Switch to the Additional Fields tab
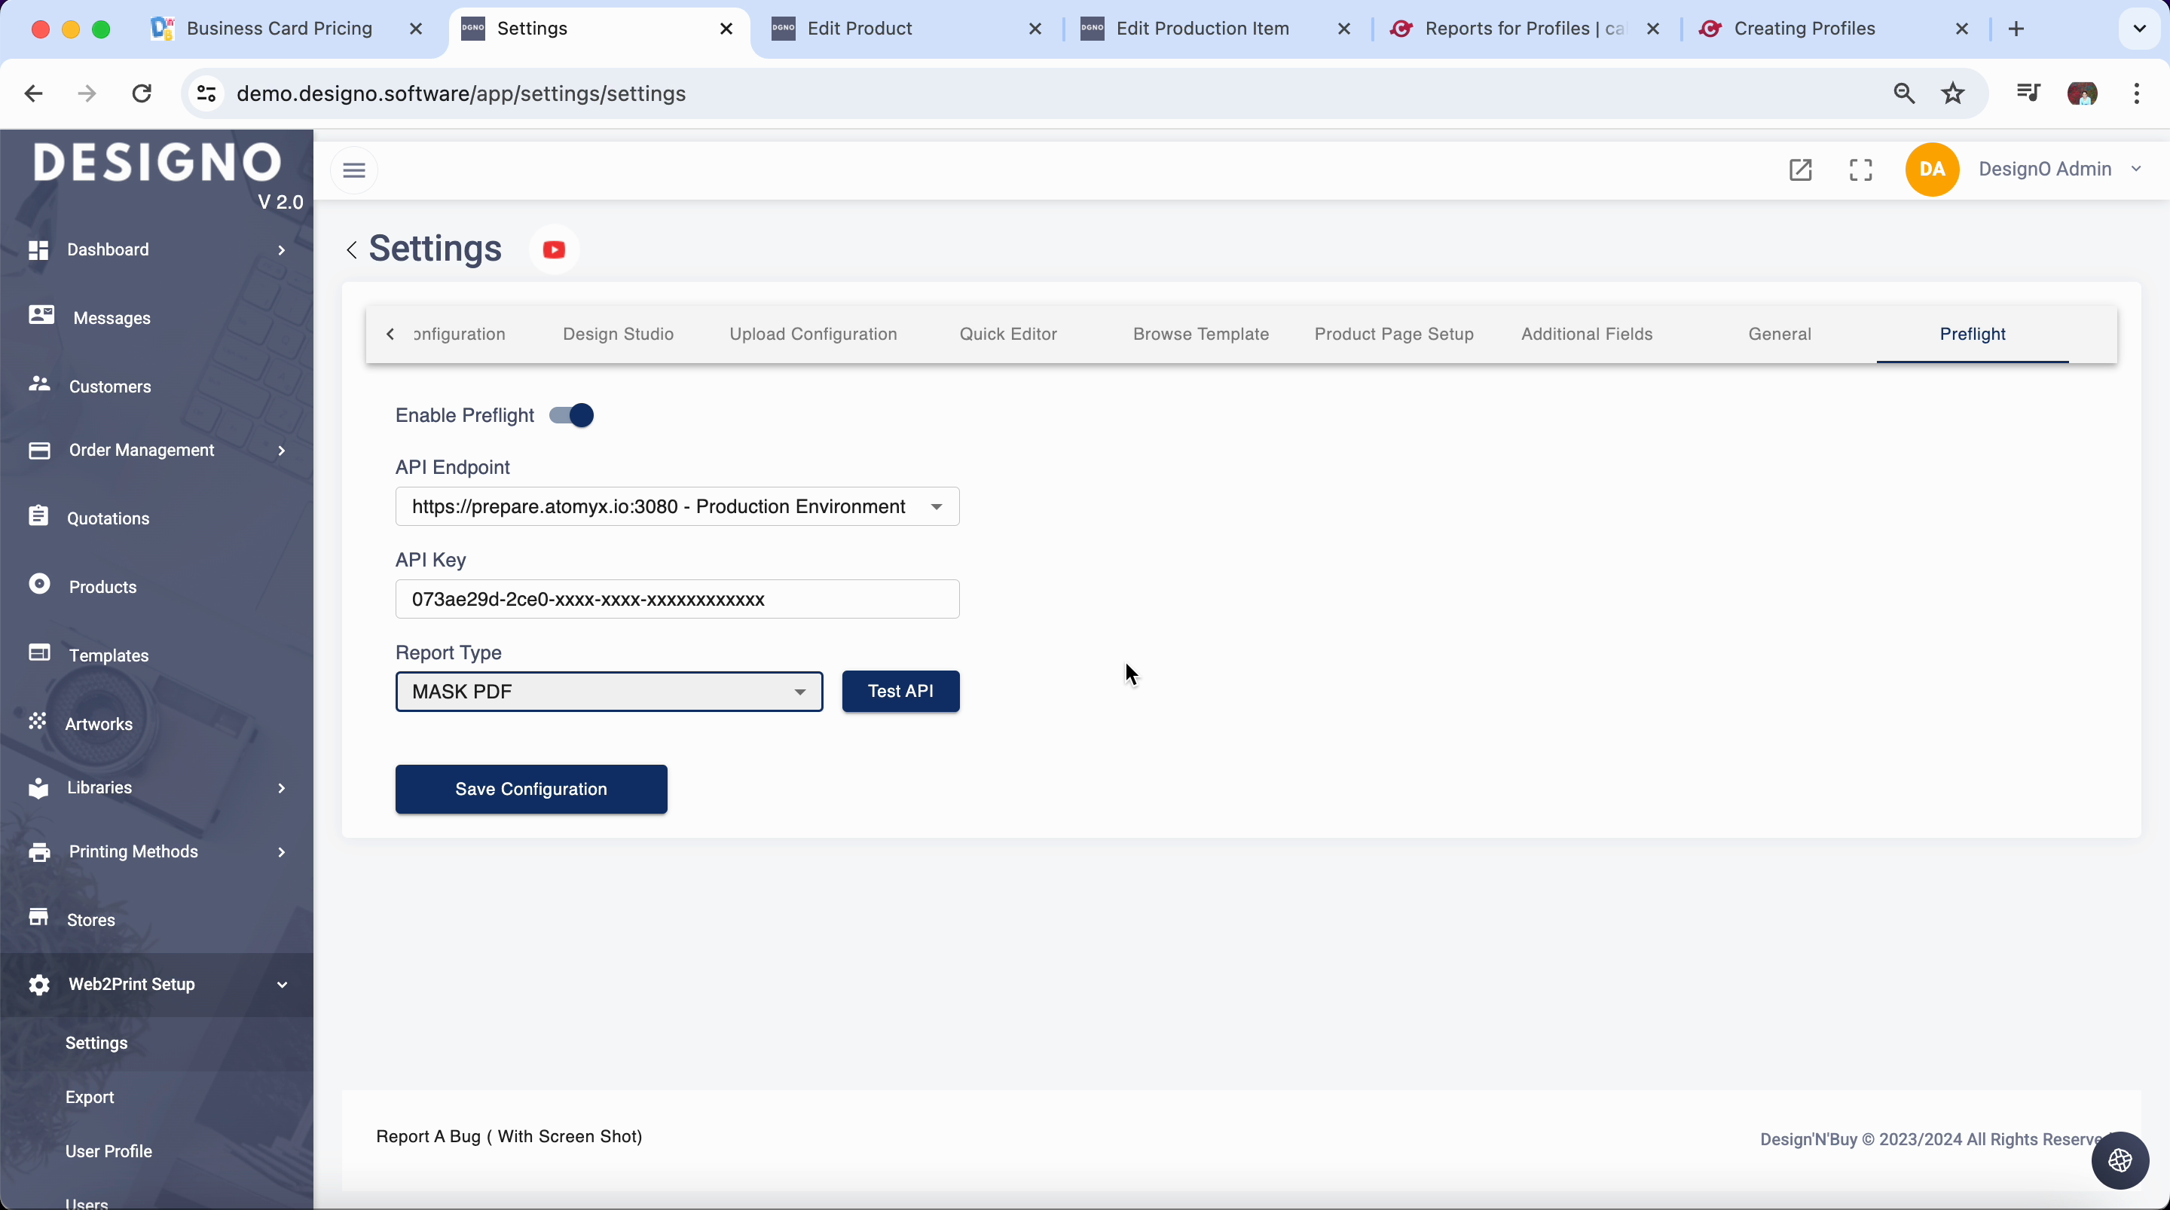The image size is (2170, 1210). pyautogui.click(x=1586, y=334)
